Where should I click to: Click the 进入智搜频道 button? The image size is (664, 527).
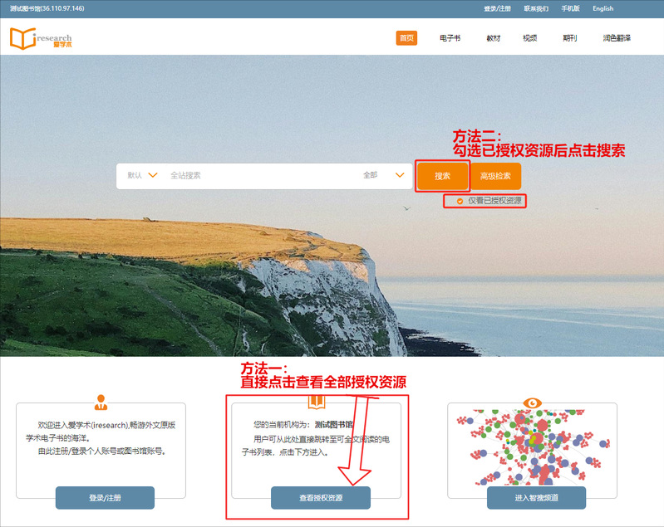click(536, 498)
